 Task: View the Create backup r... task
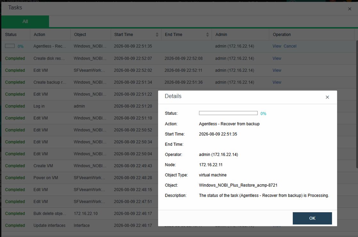(x=277, y=82)
